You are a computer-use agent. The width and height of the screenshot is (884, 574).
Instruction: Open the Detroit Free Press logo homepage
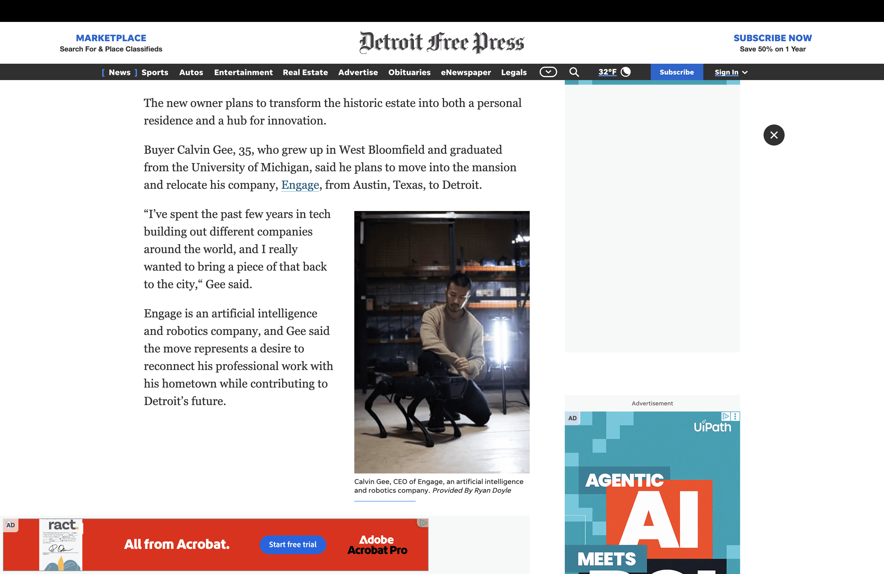pyautogui.click(x=442, y=43)
